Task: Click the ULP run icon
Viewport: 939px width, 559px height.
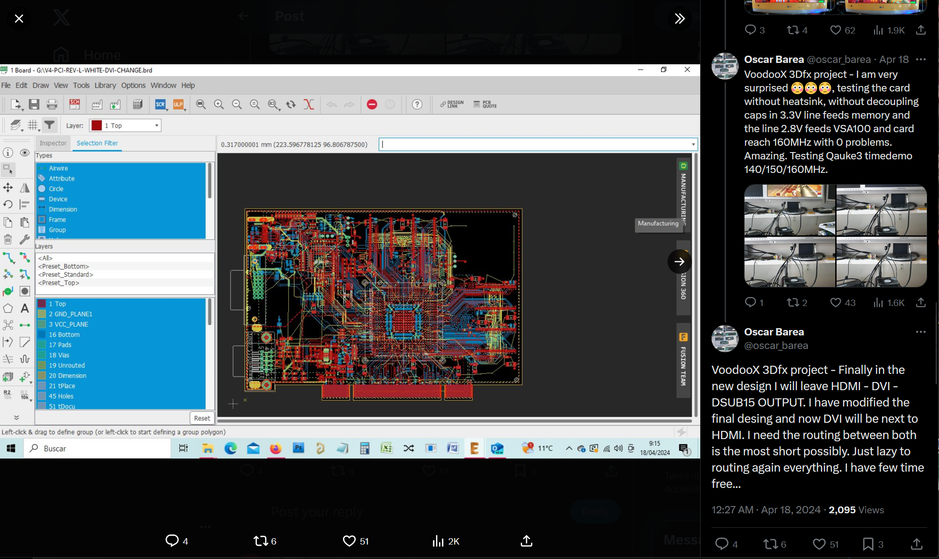Action: (178, 105)
